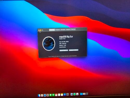Open System Preferences gear in dock
Screen dimensions: 130x98
68,94
